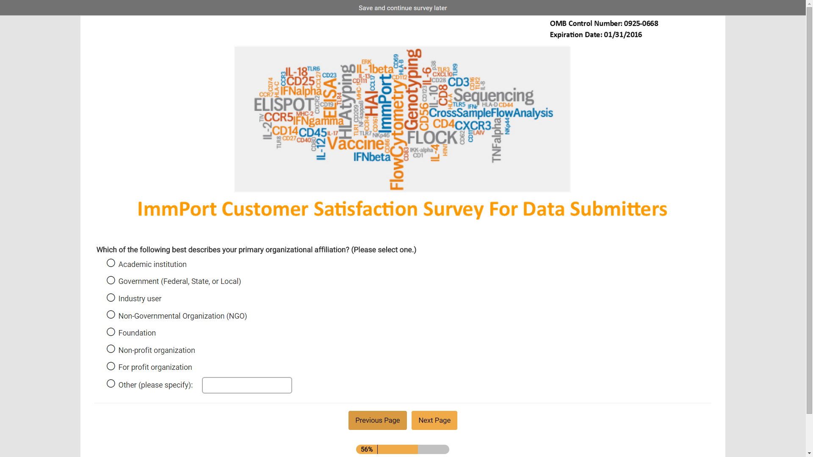Click the Industry user label text

(x=140, y=299)
